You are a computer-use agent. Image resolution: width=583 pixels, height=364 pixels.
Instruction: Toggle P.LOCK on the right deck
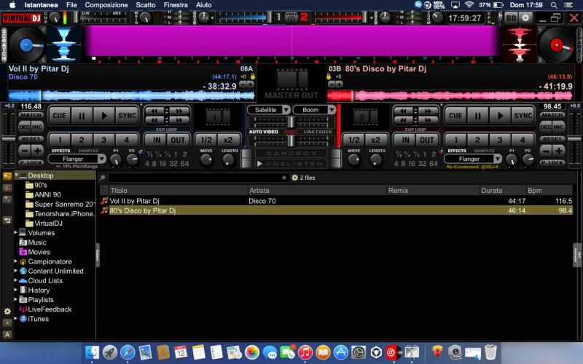pos(552,162)
